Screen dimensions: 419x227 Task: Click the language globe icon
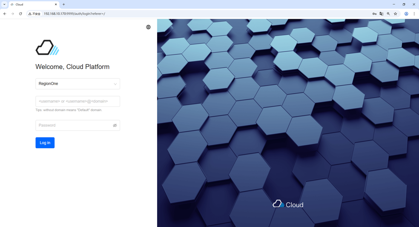[x=148, y=27]
